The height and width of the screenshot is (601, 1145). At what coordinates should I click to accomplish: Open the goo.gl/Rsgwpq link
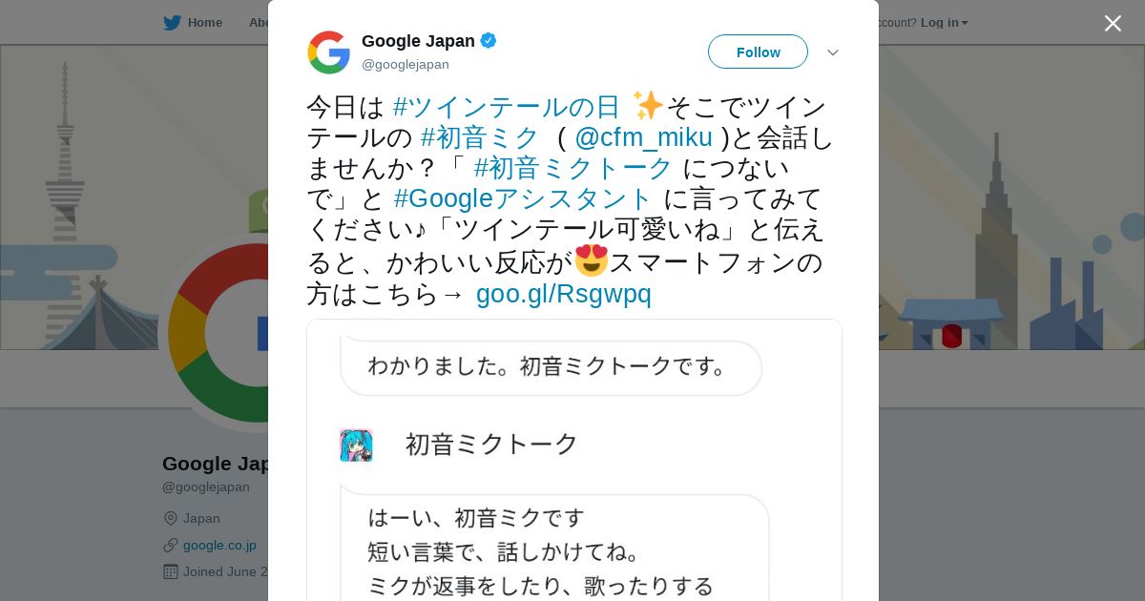click(563, 294)
